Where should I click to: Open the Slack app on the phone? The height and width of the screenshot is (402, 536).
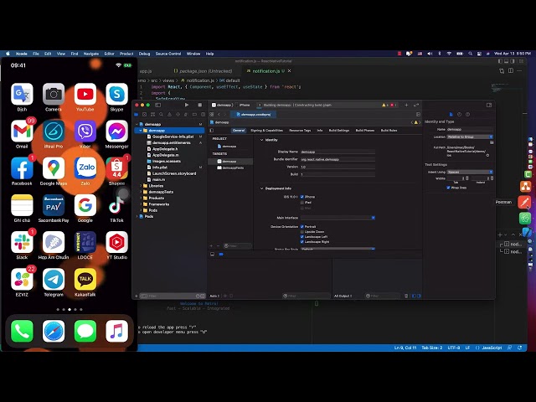click(22, 242)
